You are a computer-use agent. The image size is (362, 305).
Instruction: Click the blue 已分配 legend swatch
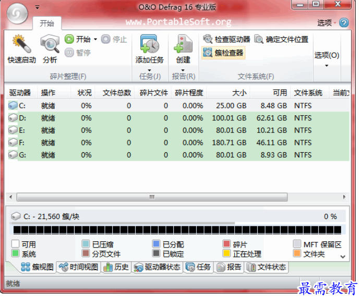[156, 243]
